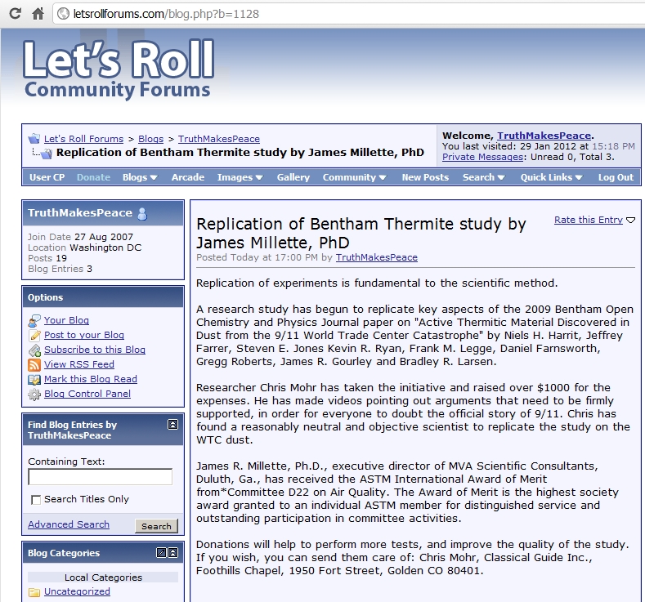Viewport: 645px width, 602px height.
Task: Click the TruthMakesPeace online status icon
Action: (142, 214)
